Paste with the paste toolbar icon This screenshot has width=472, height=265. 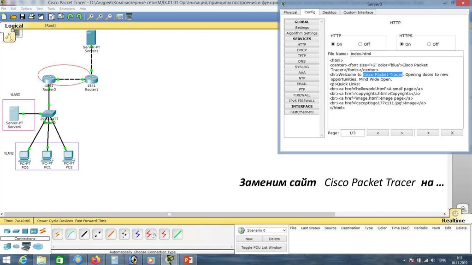click(61, 17)
